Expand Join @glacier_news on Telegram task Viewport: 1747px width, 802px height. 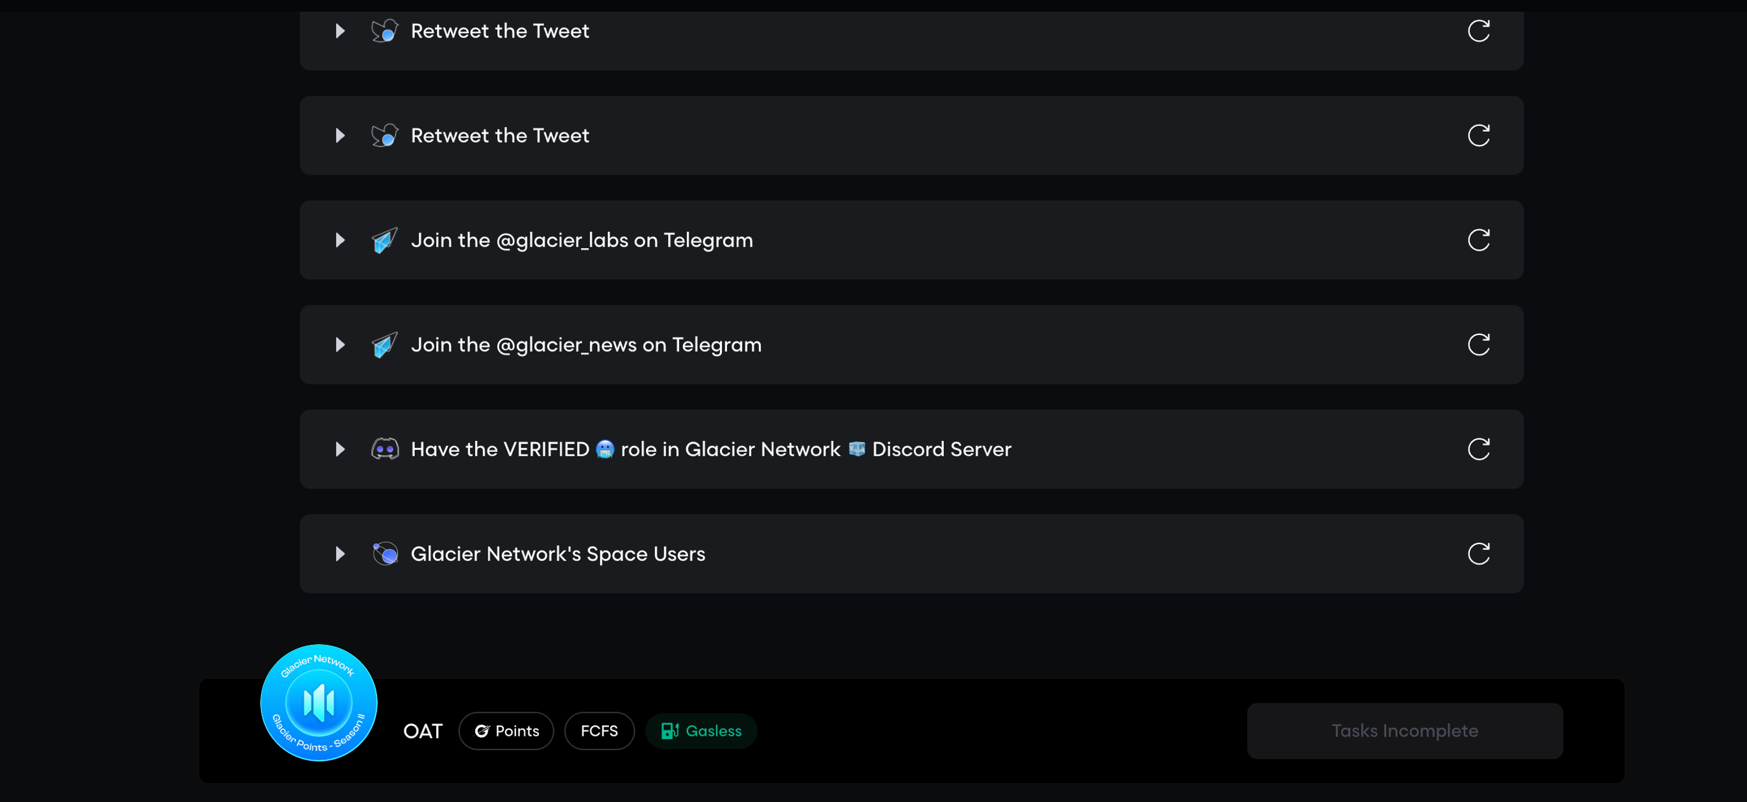pos(340,345)
